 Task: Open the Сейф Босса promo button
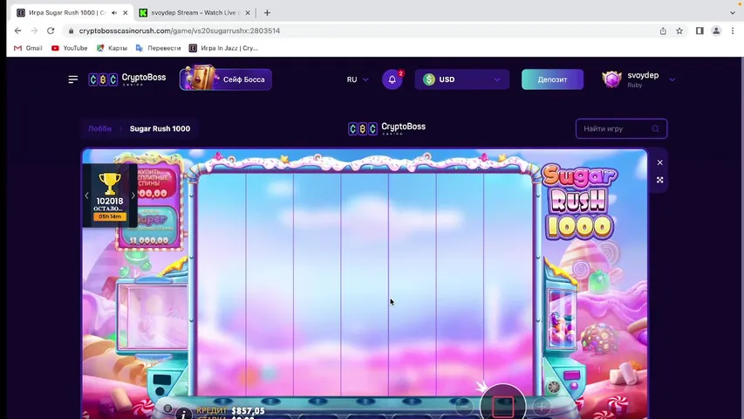coord(226,79)
